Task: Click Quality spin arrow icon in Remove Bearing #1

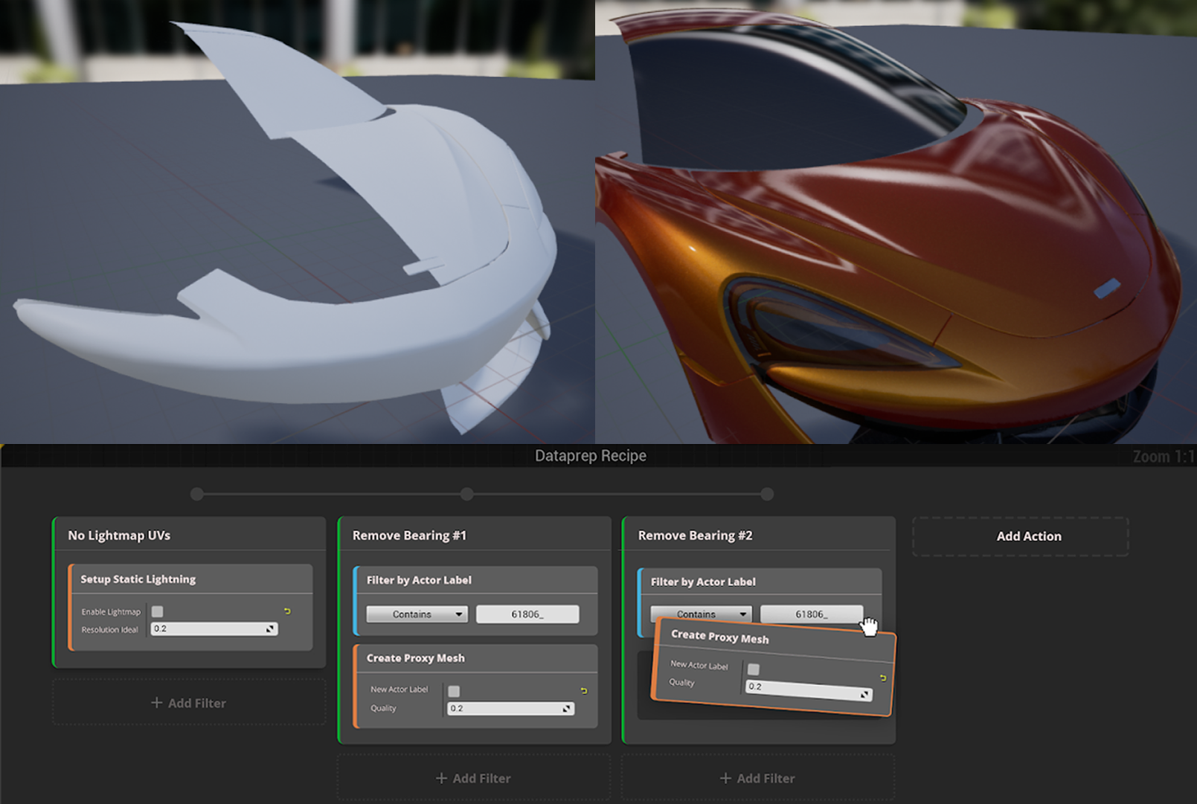Action: [567, 709]
